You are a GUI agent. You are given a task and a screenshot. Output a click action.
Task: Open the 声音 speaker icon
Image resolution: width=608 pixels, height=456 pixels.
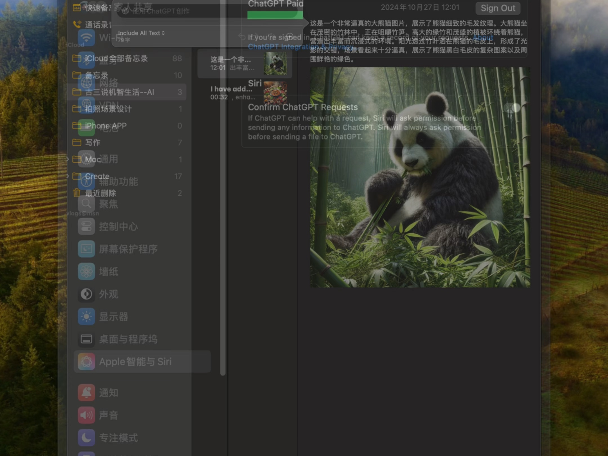pyautogui.click(x=86, y=415)
